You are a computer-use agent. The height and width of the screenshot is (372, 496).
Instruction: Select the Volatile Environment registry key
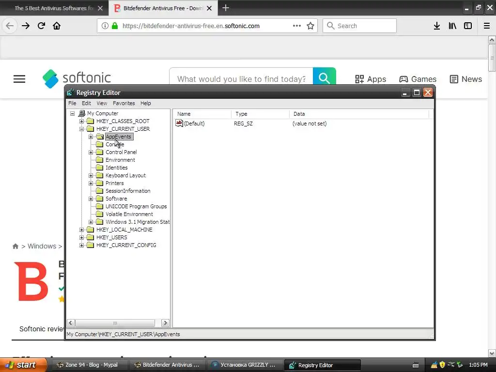point(129,214)
